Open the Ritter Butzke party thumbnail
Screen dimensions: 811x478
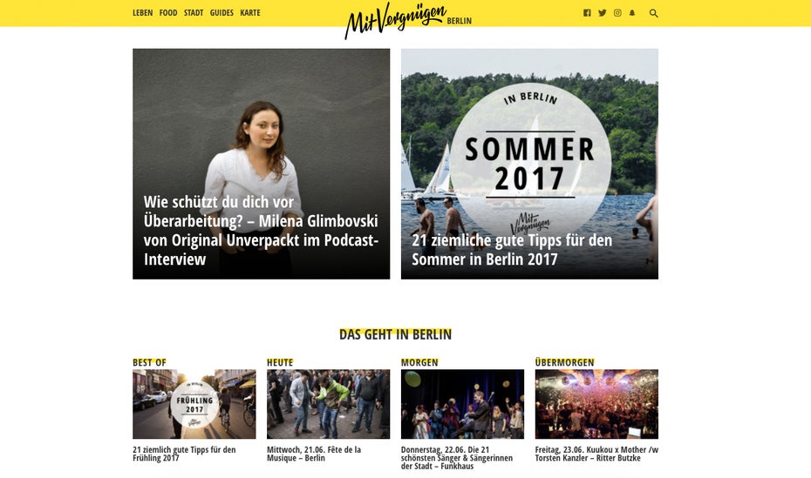point(596,404)
